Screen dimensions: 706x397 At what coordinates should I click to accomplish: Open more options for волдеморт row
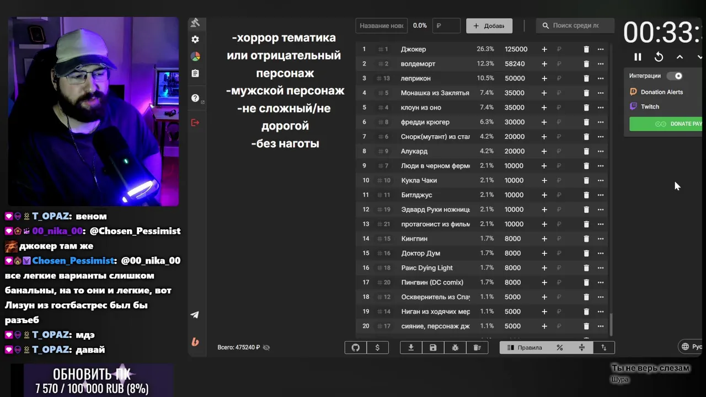click(x=601, y=64)
